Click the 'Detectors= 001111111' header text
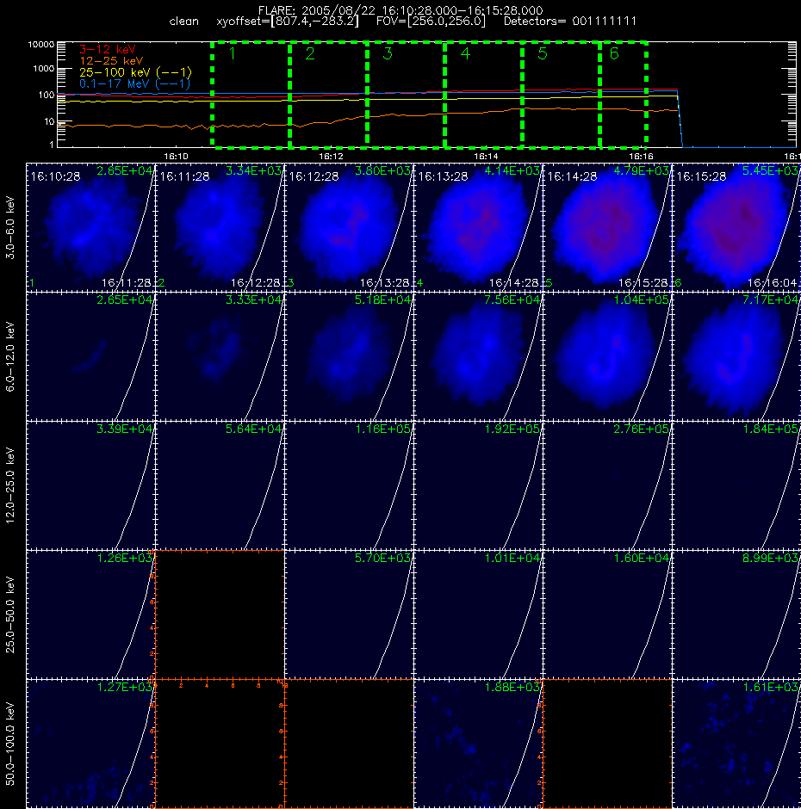Image resolution: width=801 pixels, height=809 pixels. click(x=570, y=22)
